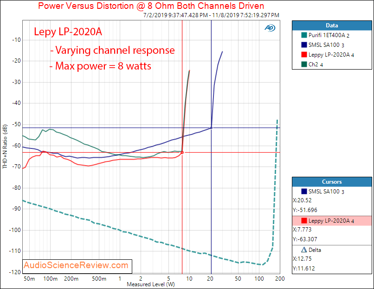
Task: Select 'SMSL SA100 3' label in Cursors panel
Action: (x=326, y=192)
